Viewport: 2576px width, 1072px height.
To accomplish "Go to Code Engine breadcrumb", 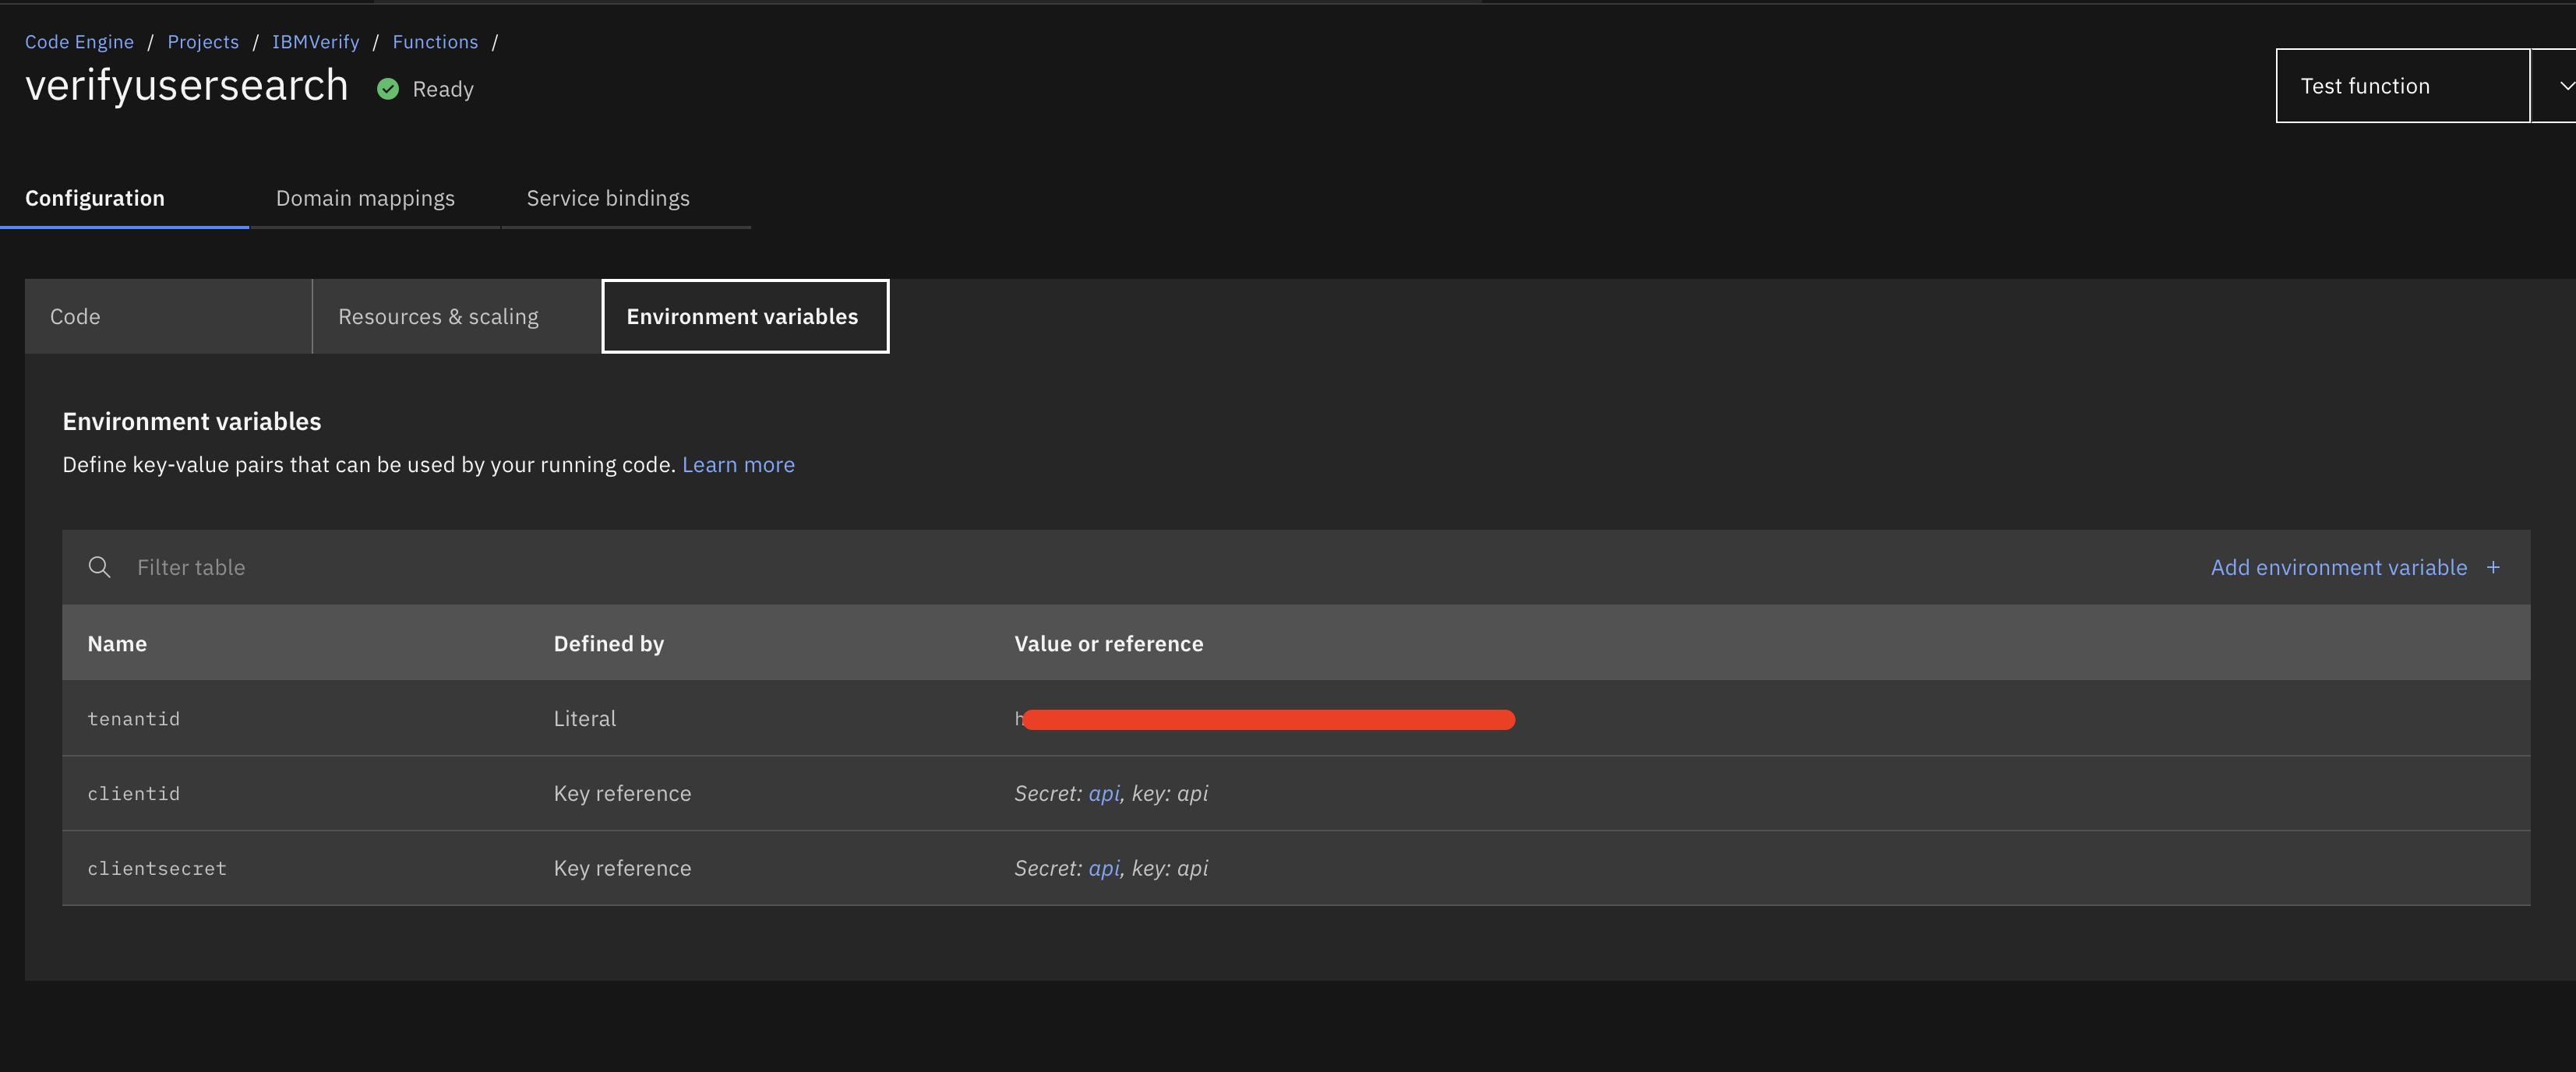I will coord(79,42).
